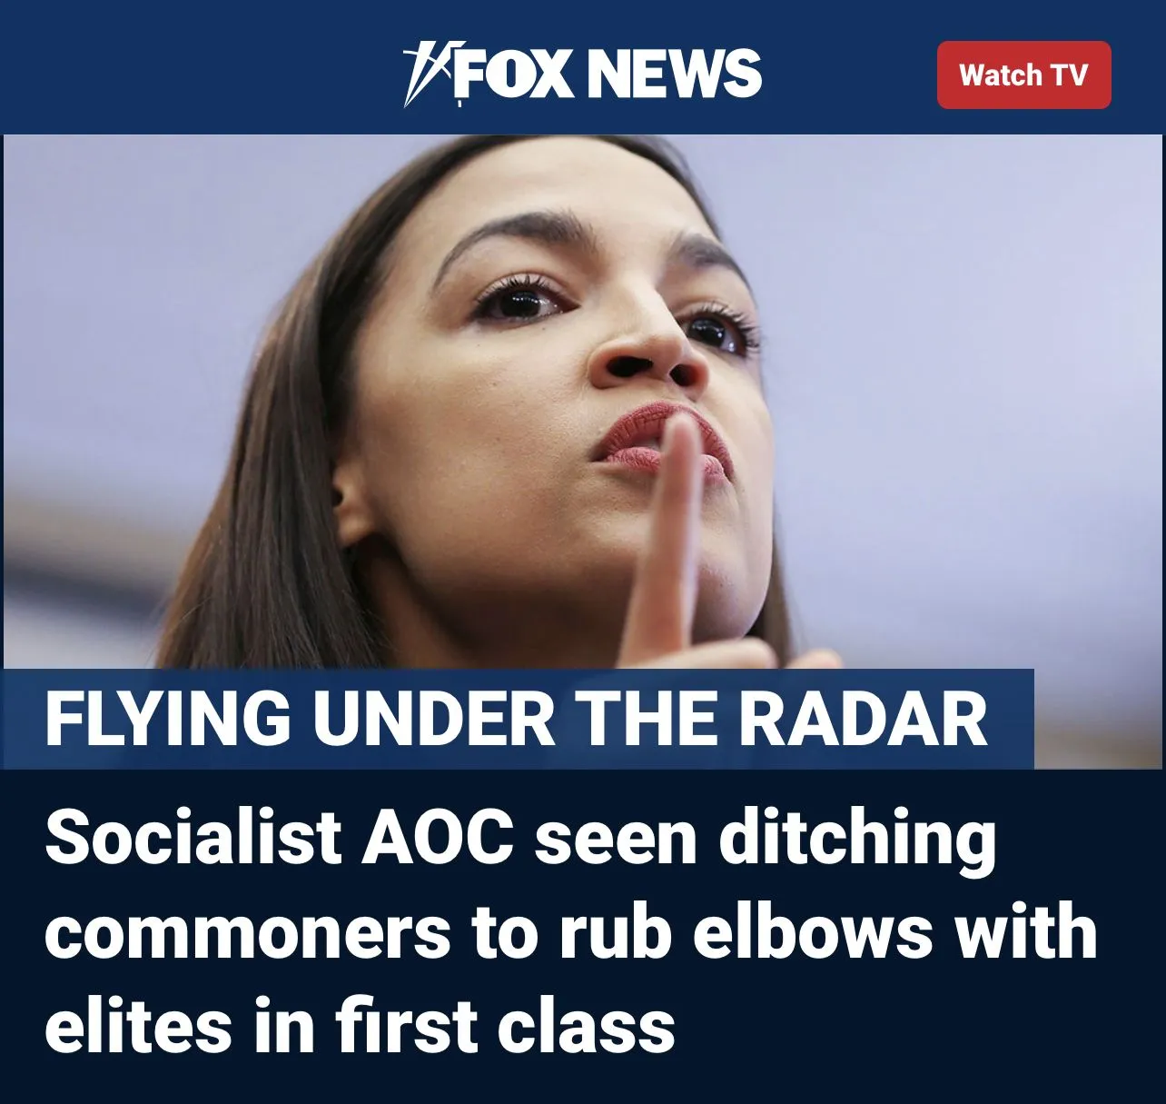
Task: Open the Fox News logo homepage link
Action: click(582, 73)
